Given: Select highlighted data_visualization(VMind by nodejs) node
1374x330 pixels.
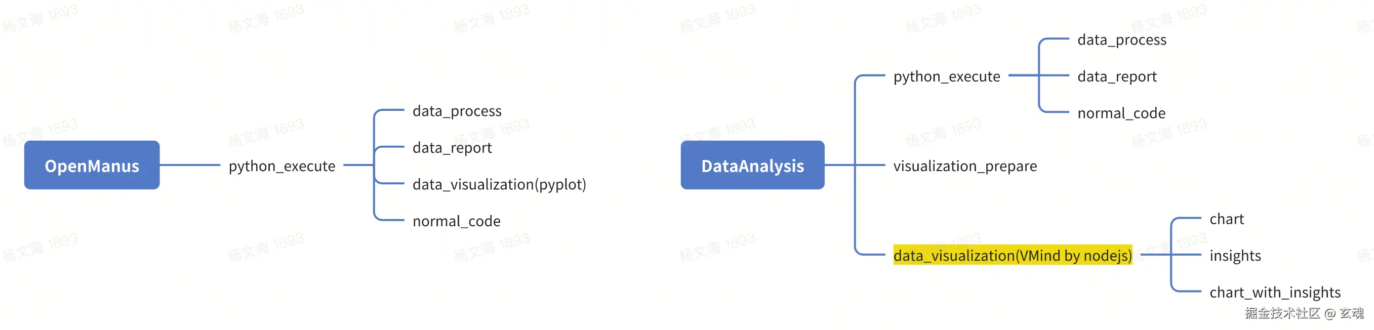Looking at the screenshot, I should (x=1012, y=256).
